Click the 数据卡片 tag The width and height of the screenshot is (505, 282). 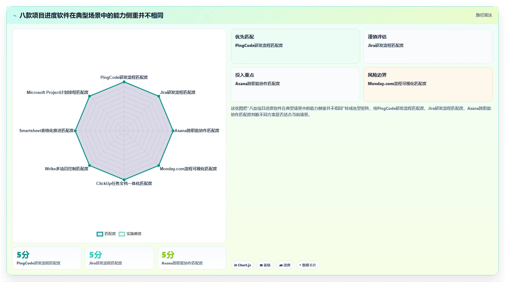[x=307, y=265]
